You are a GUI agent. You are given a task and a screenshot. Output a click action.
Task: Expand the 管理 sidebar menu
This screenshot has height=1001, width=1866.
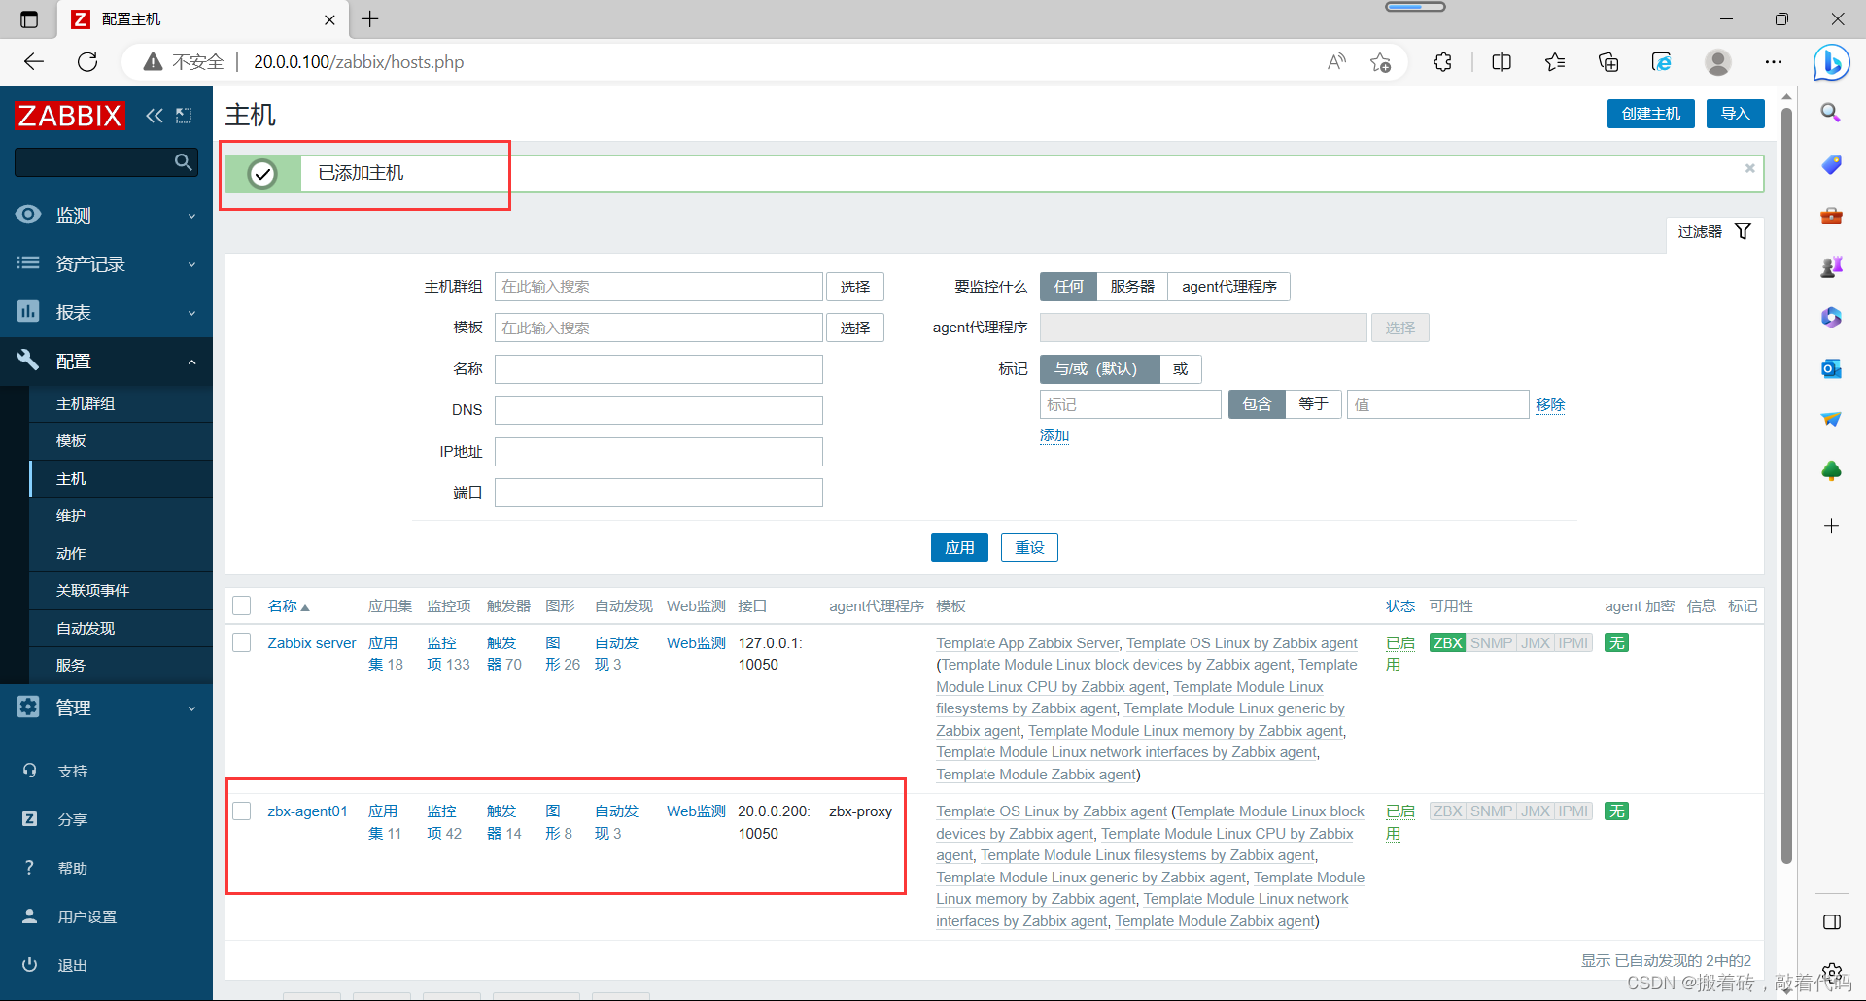(106, 708)
